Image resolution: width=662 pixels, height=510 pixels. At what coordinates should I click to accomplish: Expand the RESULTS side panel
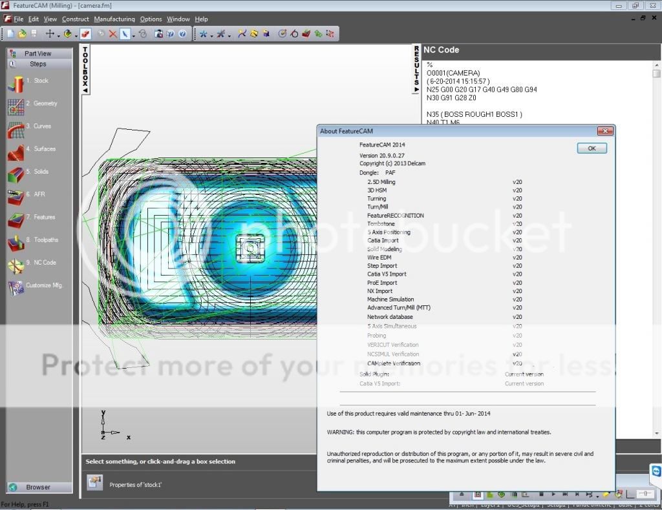pyautogui.click(x=416, y=69)
